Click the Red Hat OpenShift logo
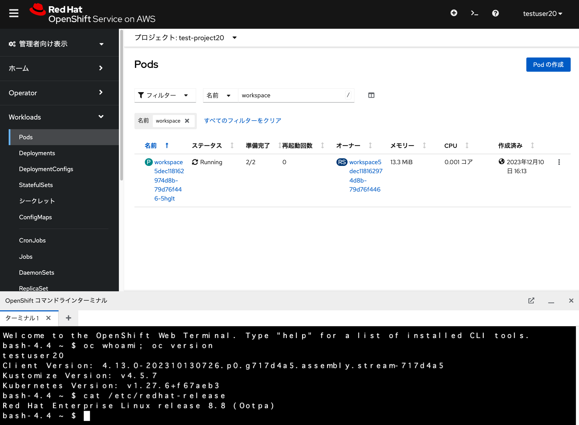This screenshot has height=425, width=579. pos(92,14)
